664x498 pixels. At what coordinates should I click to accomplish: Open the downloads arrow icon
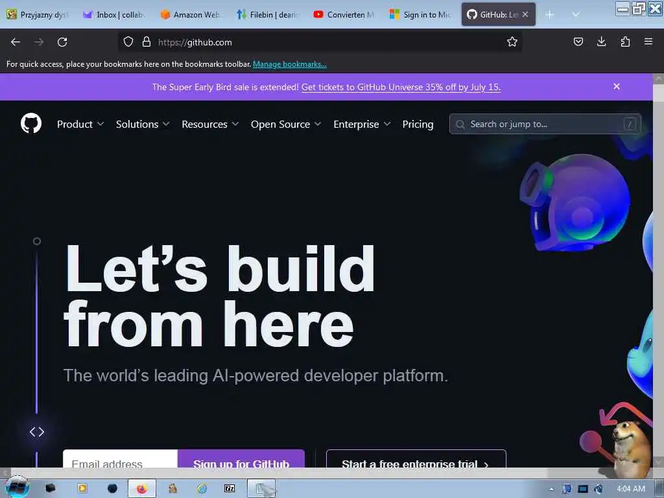point(601,41)
